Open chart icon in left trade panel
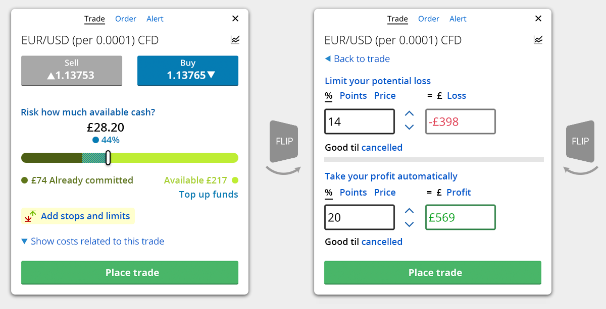Screen dimensions: 606x309 (235, 40)
